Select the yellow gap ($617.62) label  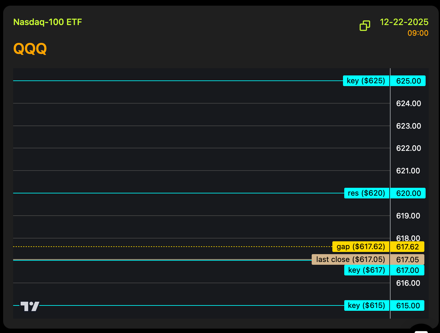tap(361, 247)
